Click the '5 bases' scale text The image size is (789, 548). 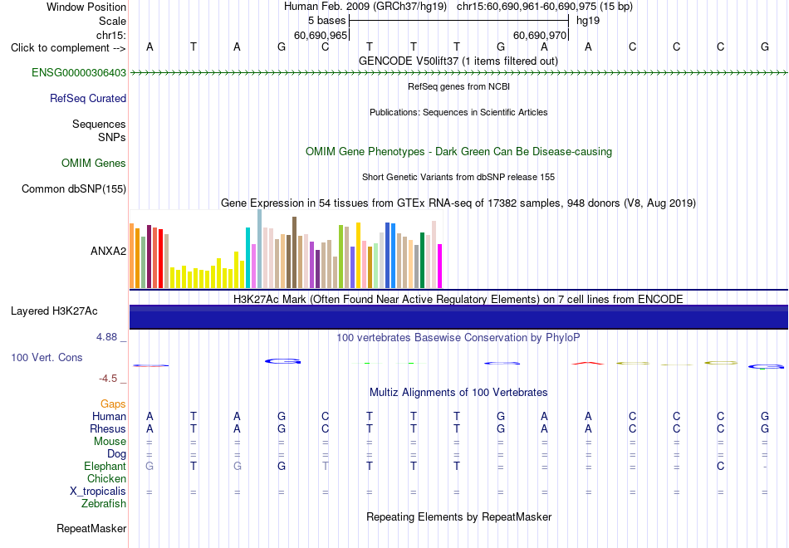pos(326,21)
